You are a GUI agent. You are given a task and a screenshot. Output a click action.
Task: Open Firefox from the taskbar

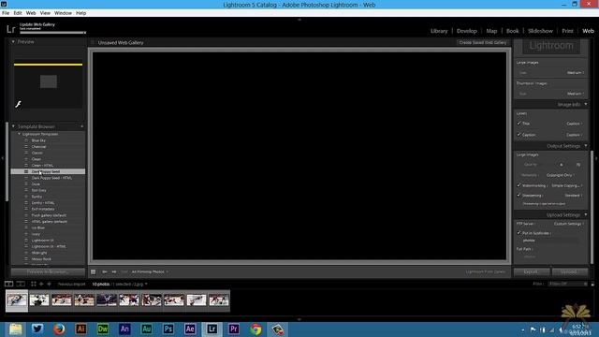tap(59, 329)
